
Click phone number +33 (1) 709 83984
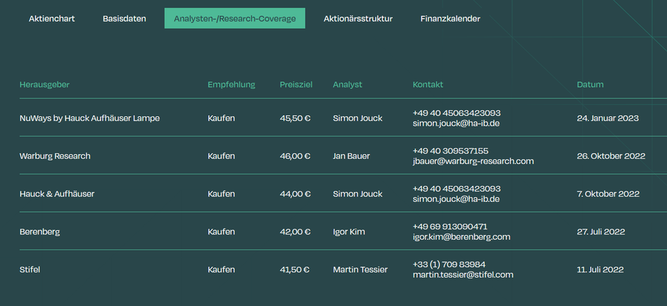click(x=449, y=264)
